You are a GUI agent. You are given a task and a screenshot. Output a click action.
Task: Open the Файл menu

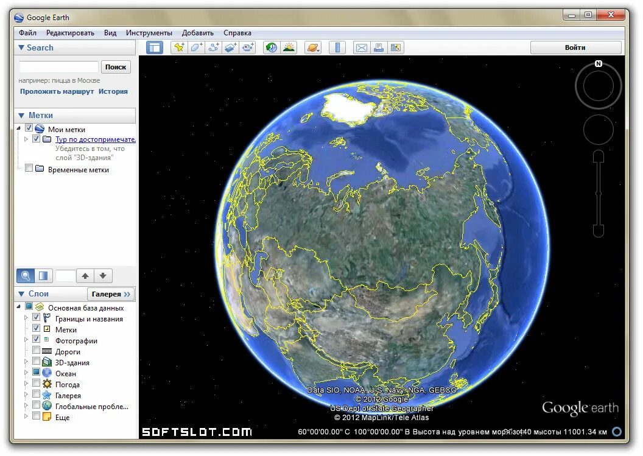point(27,33)
